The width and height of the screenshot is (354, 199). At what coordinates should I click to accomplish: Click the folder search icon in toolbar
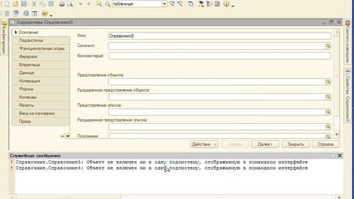pyautogui.click(x=99, y=4)
